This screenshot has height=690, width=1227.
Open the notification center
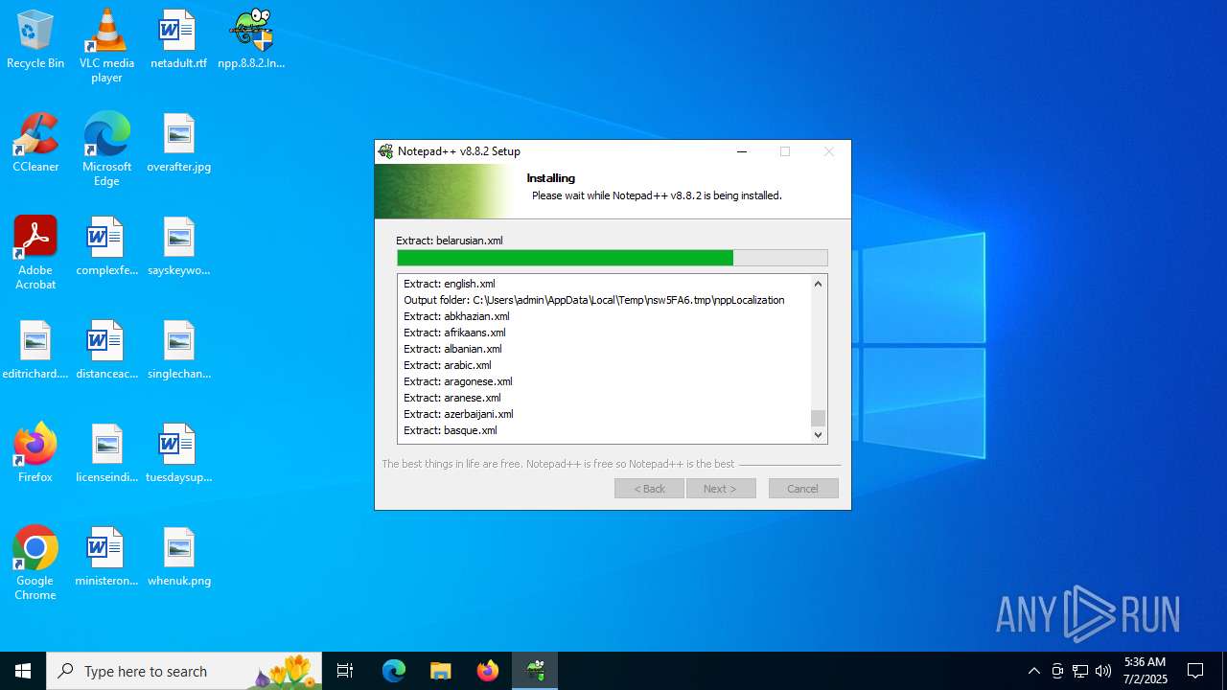coord(1195,671)
